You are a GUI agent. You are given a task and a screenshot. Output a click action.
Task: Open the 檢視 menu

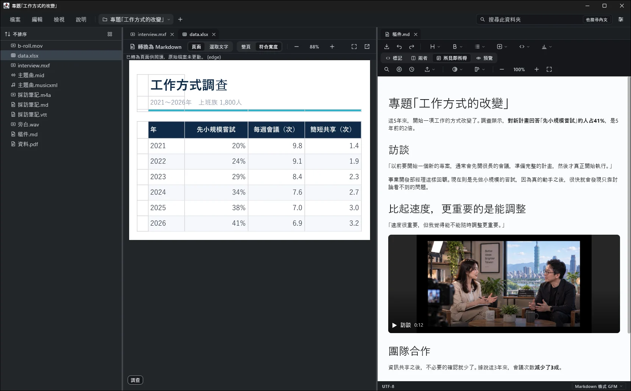[x=59, y=19]
